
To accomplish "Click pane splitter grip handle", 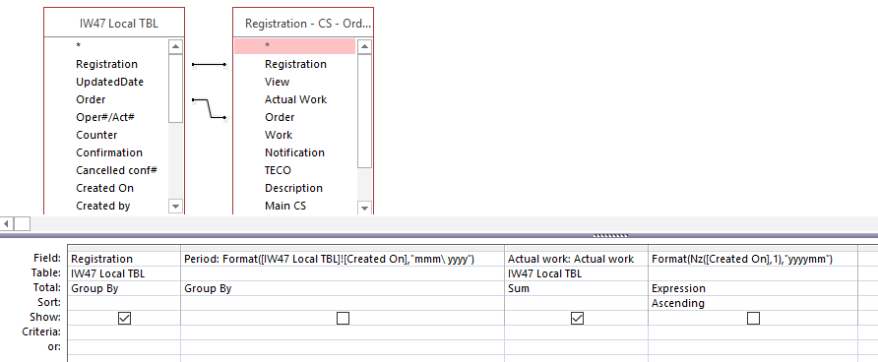I will [610, 235].
